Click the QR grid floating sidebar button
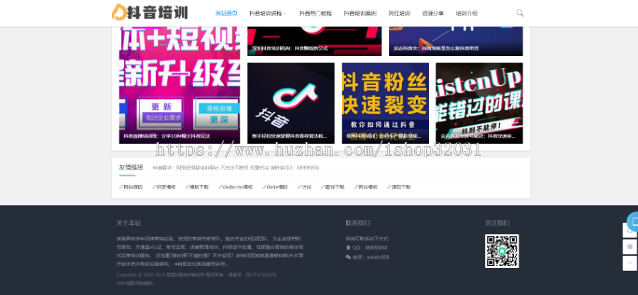 coord(630,247)
